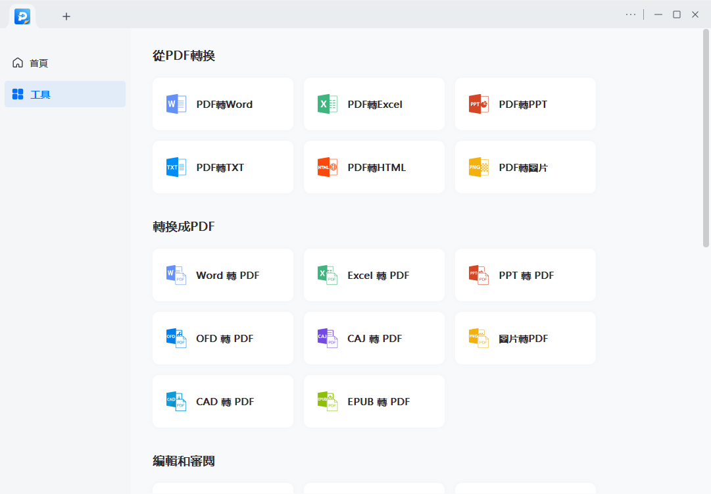Select 工具 in the sidebar
Viewport: 711px width, 494px height.
(x=65, y=94)
